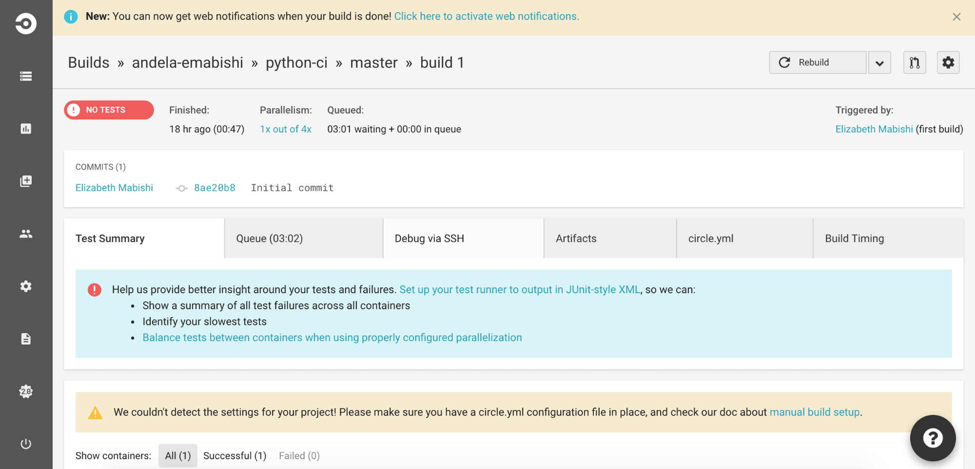Open the Add Projects sidebar icon

[26, 181]
